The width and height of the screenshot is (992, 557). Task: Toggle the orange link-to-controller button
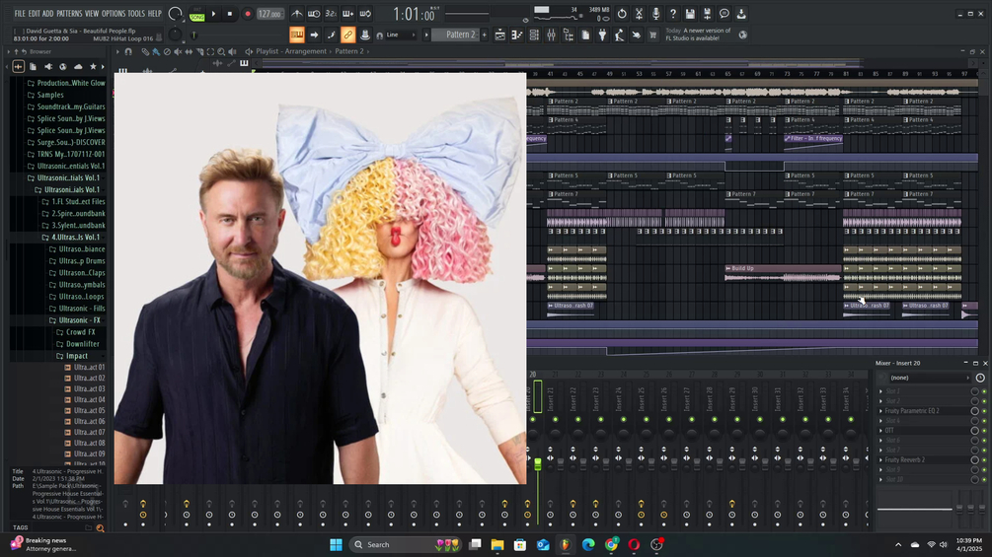[x=348, y=35]
